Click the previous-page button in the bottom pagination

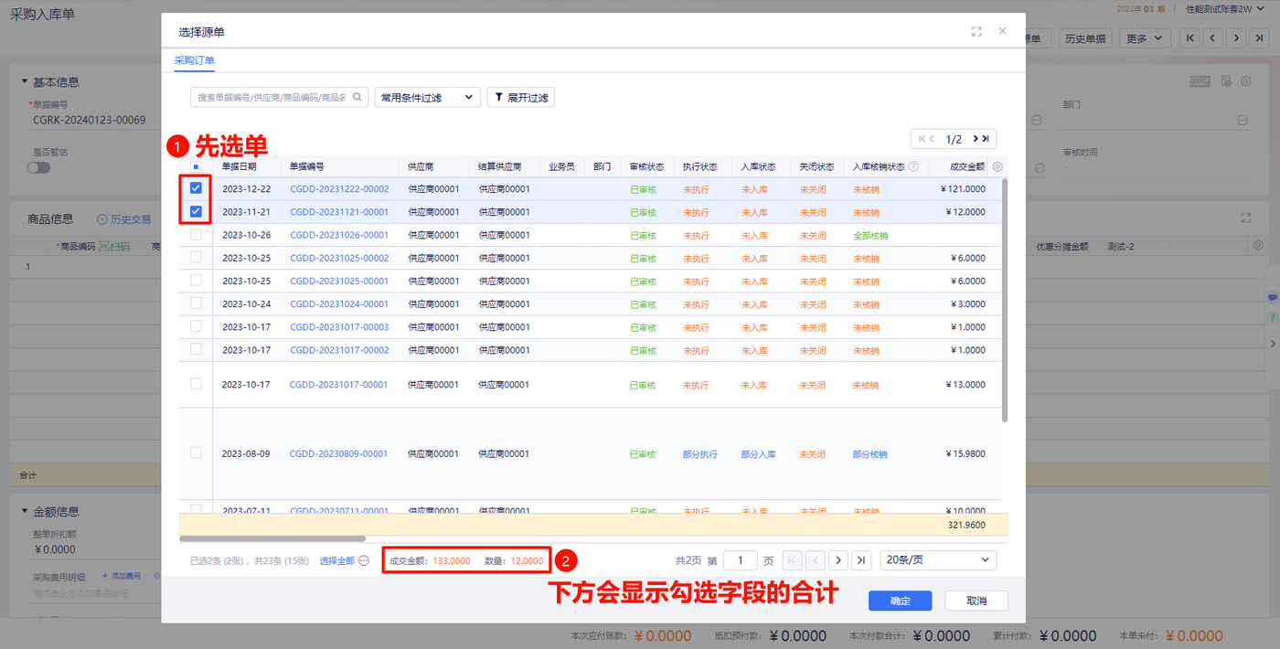tap(816, 560)
